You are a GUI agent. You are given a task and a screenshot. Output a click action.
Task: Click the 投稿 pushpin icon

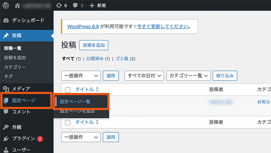pos(6,35)
